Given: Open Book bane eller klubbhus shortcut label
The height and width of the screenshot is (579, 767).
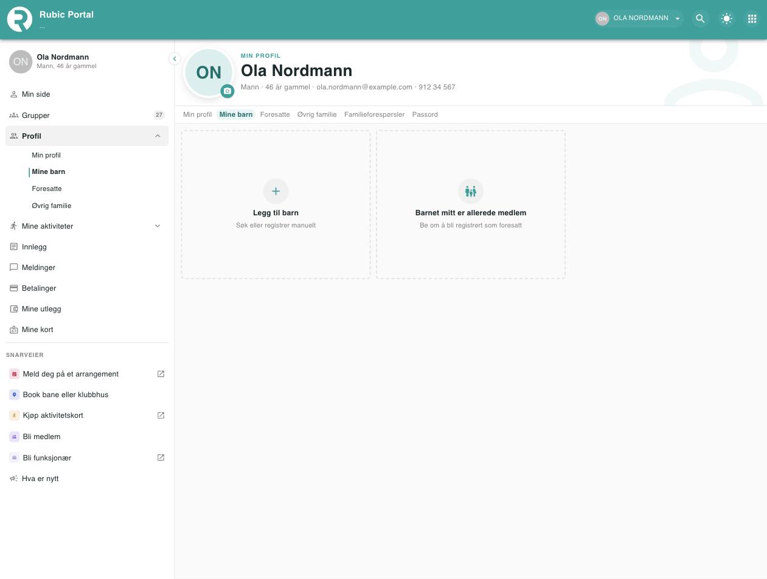Looking at the screenshot, I should [66, 395].
